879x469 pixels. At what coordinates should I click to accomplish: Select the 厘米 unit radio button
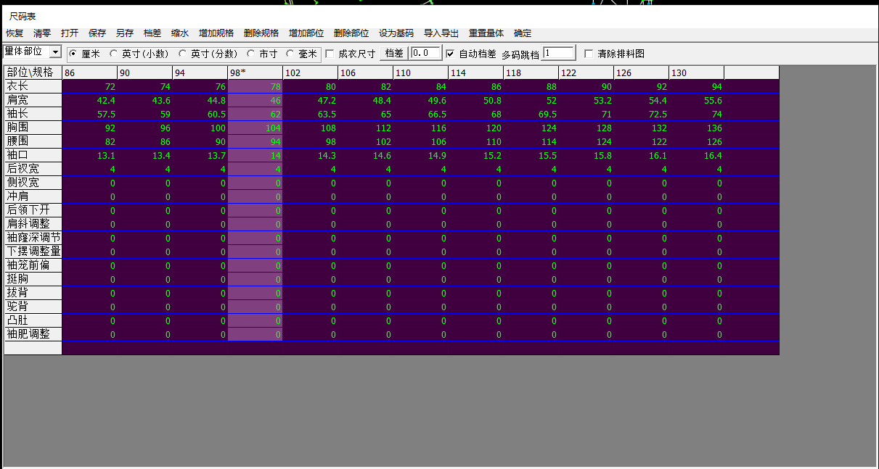pyautogui.click(x=73, y=54)
